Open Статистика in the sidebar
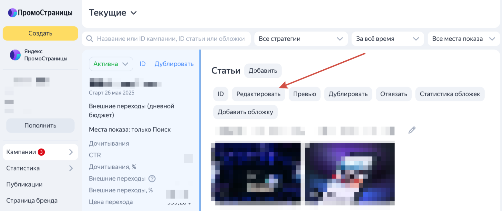 [23, 168]
